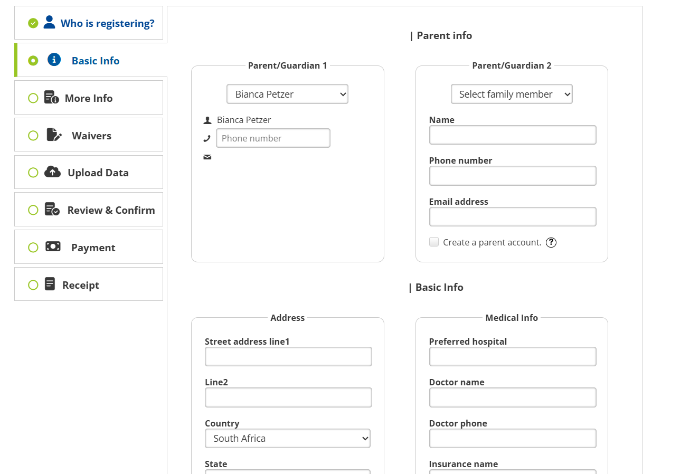Go to the Payment step tab

(x=93, y=248)
